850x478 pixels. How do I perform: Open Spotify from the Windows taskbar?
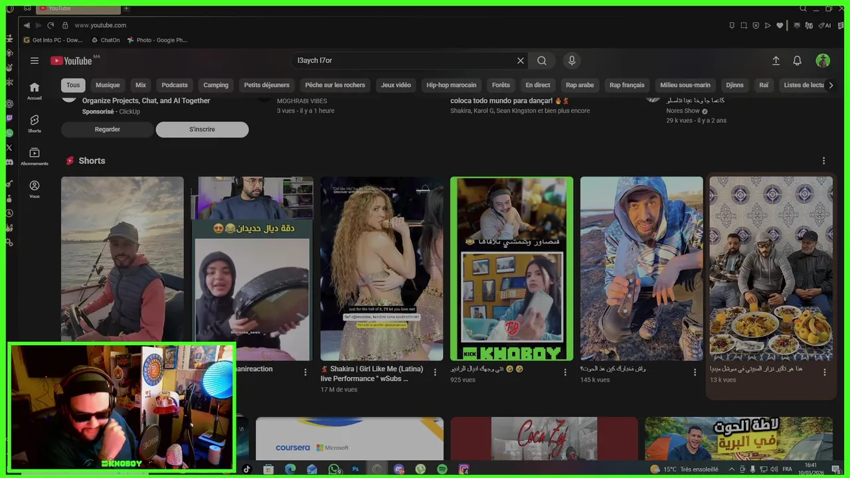442,469
